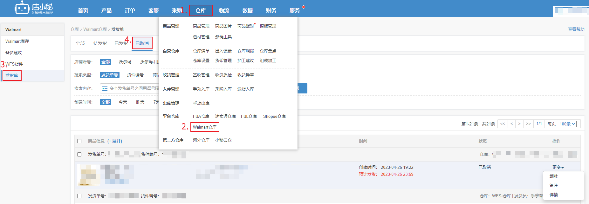This screenshot has height=204, width=589.
Task: Go to Walmart仓库 in platform warehouses
Action: coord(205,127)
